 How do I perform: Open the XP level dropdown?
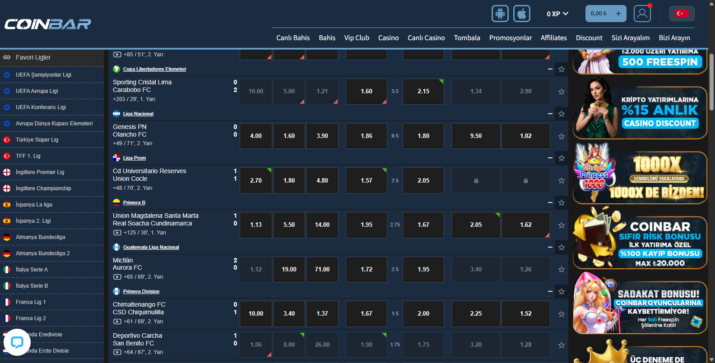(x=557, y=14)
